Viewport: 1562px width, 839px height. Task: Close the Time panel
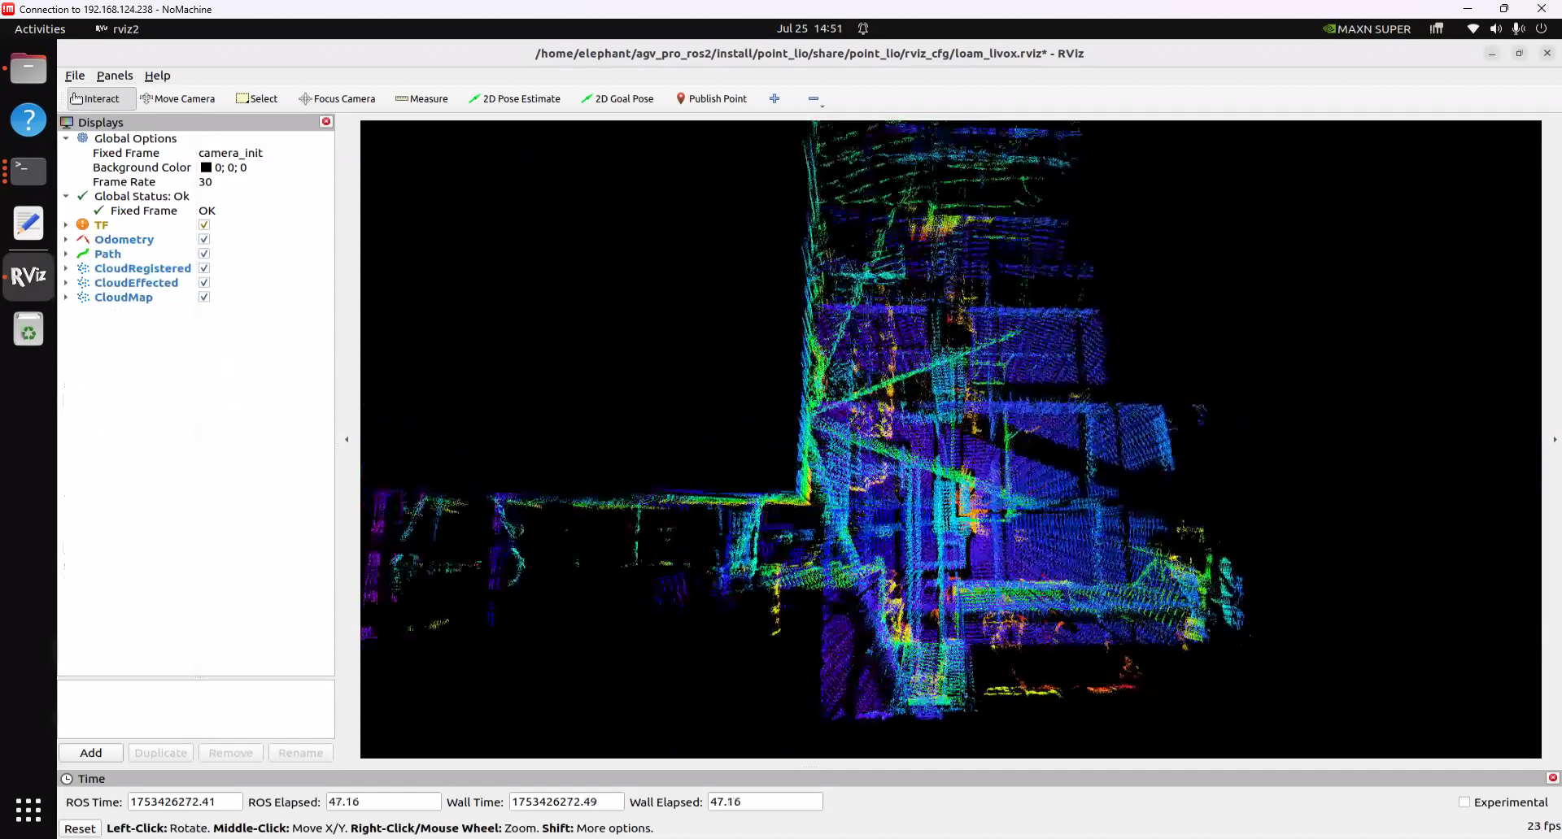(1552, 778)
